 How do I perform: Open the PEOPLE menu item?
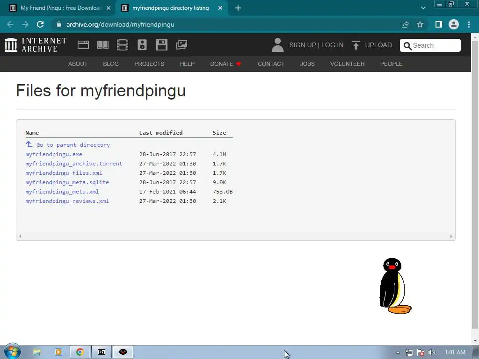tap(392, 64)
